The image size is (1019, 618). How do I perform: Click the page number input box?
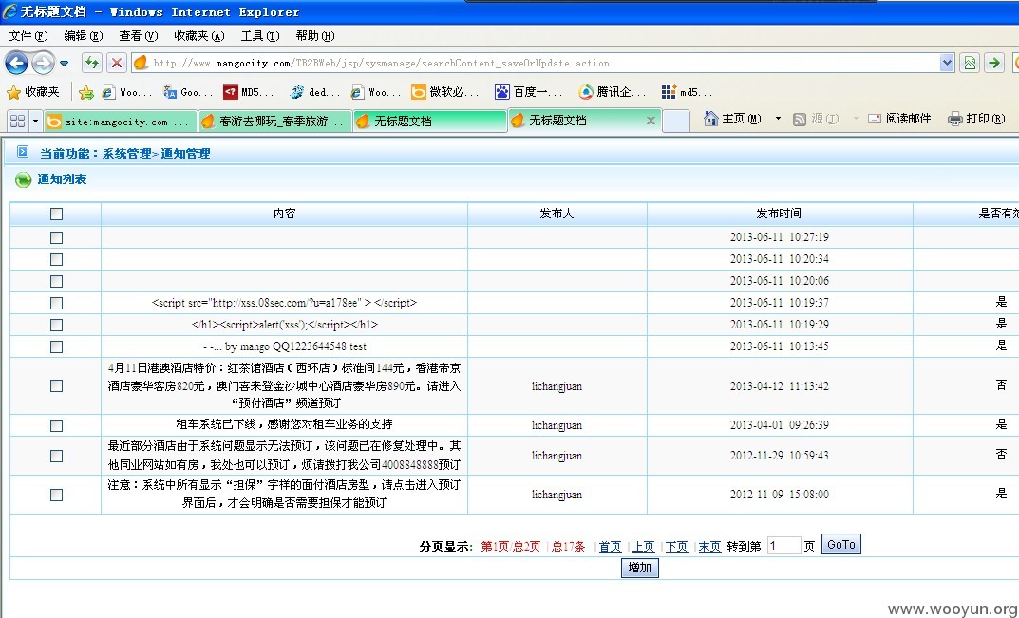783,546
